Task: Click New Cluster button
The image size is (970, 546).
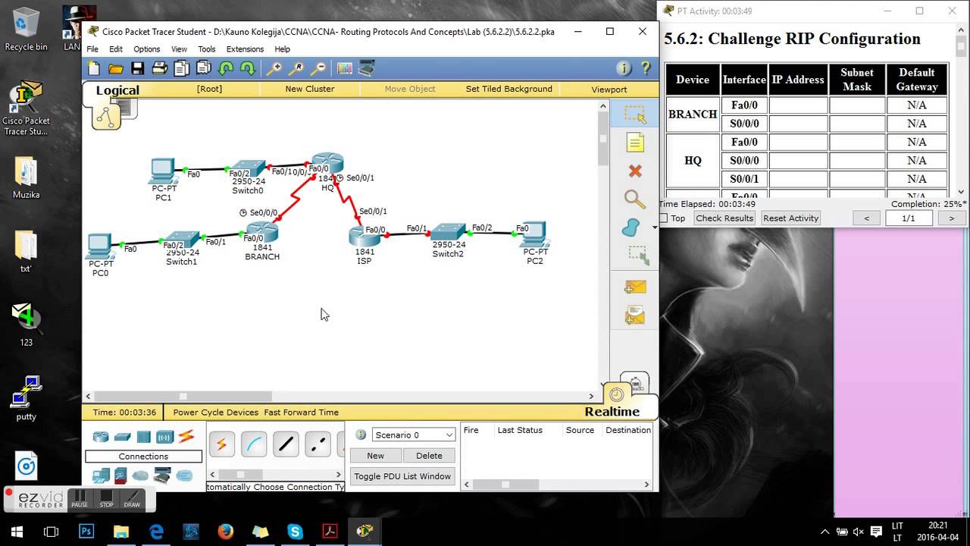Action: pyautogui.click(x=309, y=89)
